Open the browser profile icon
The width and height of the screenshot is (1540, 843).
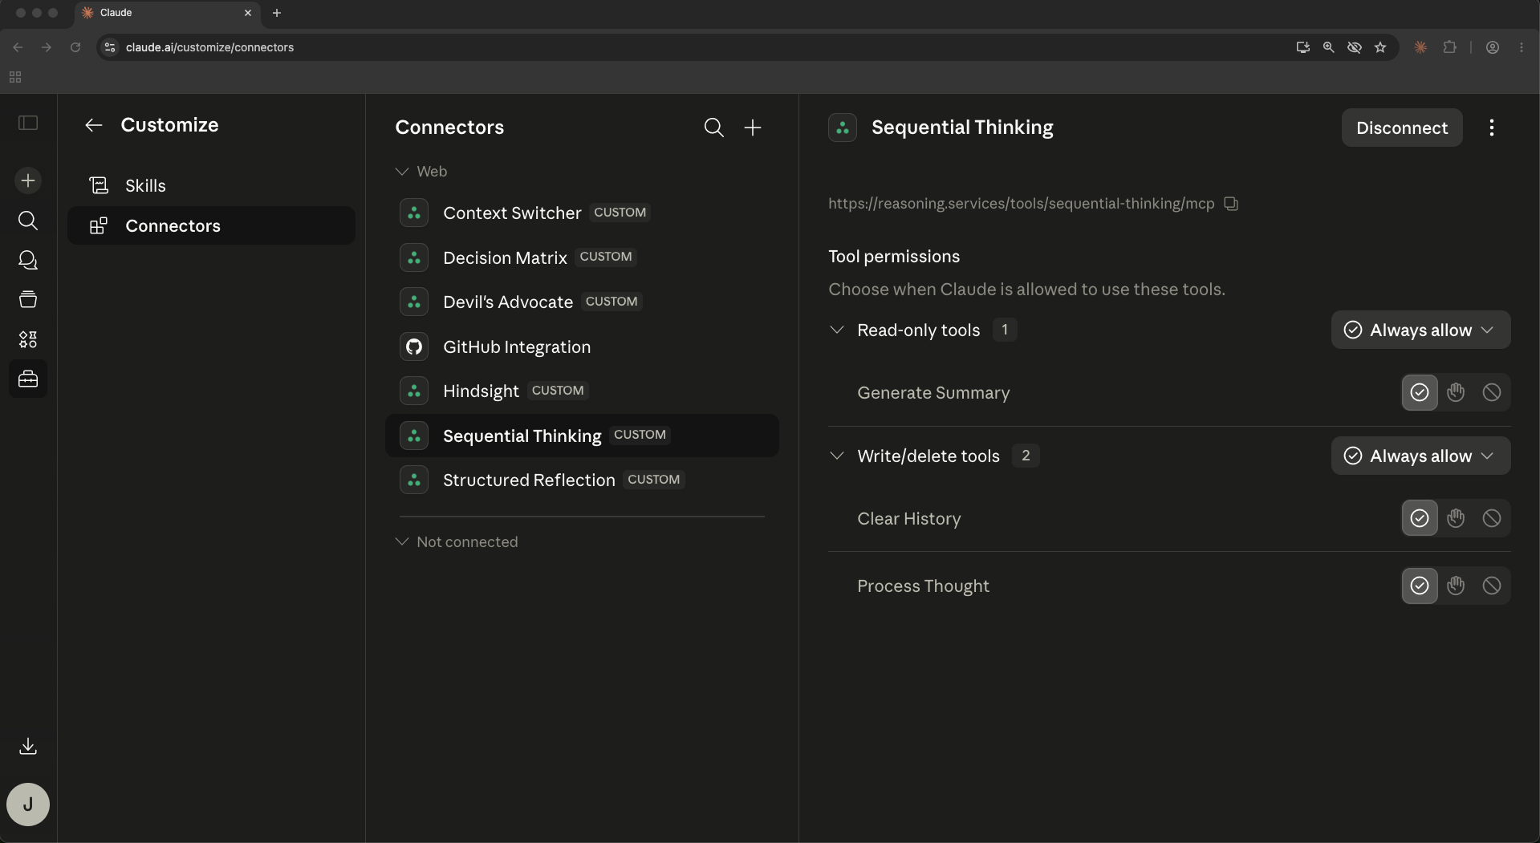[x=1493, y=47]
